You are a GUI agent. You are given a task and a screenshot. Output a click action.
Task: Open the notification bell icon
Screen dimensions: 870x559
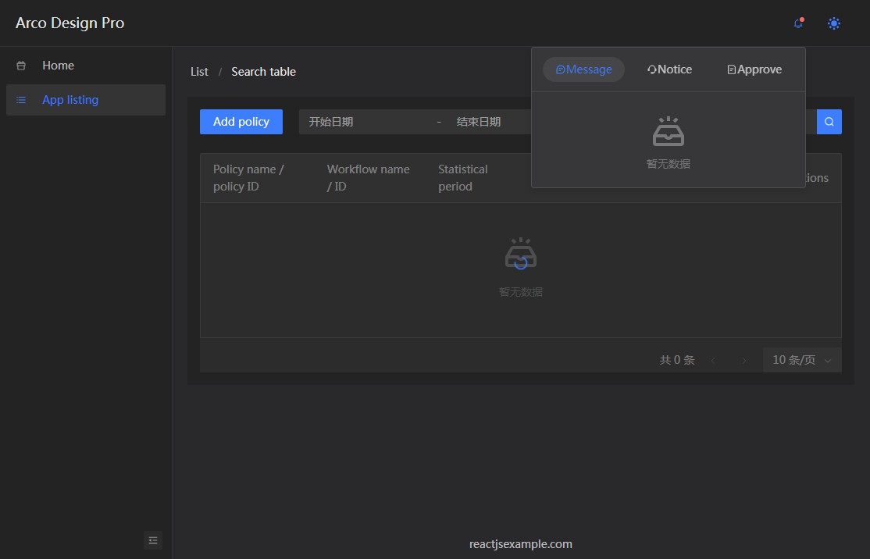coord(798,23)
